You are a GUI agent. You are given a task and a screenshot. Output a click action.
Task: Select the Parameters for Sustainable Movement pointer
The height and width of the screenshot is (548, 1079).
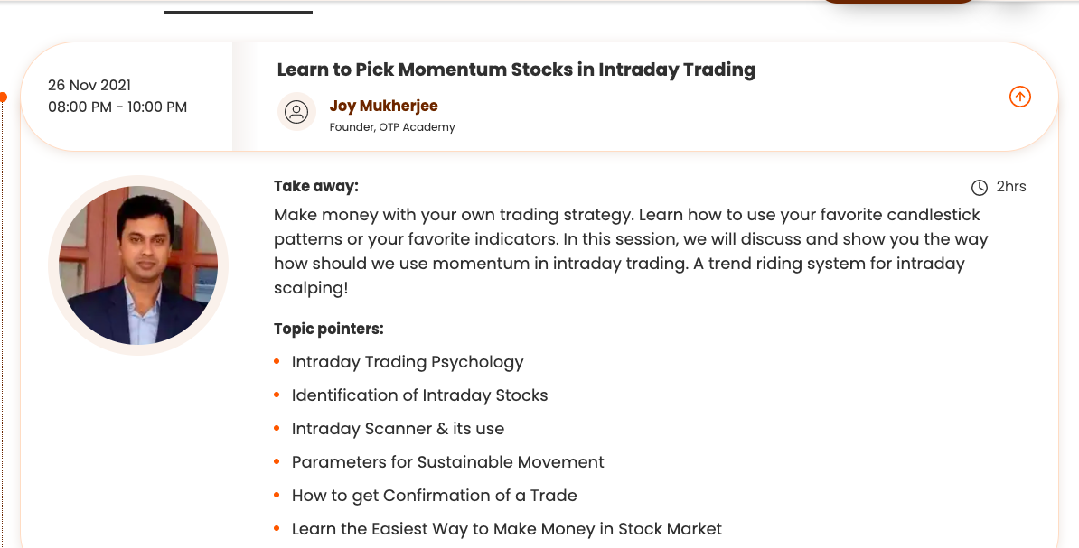pyautogui.click(x=447, y=462)
